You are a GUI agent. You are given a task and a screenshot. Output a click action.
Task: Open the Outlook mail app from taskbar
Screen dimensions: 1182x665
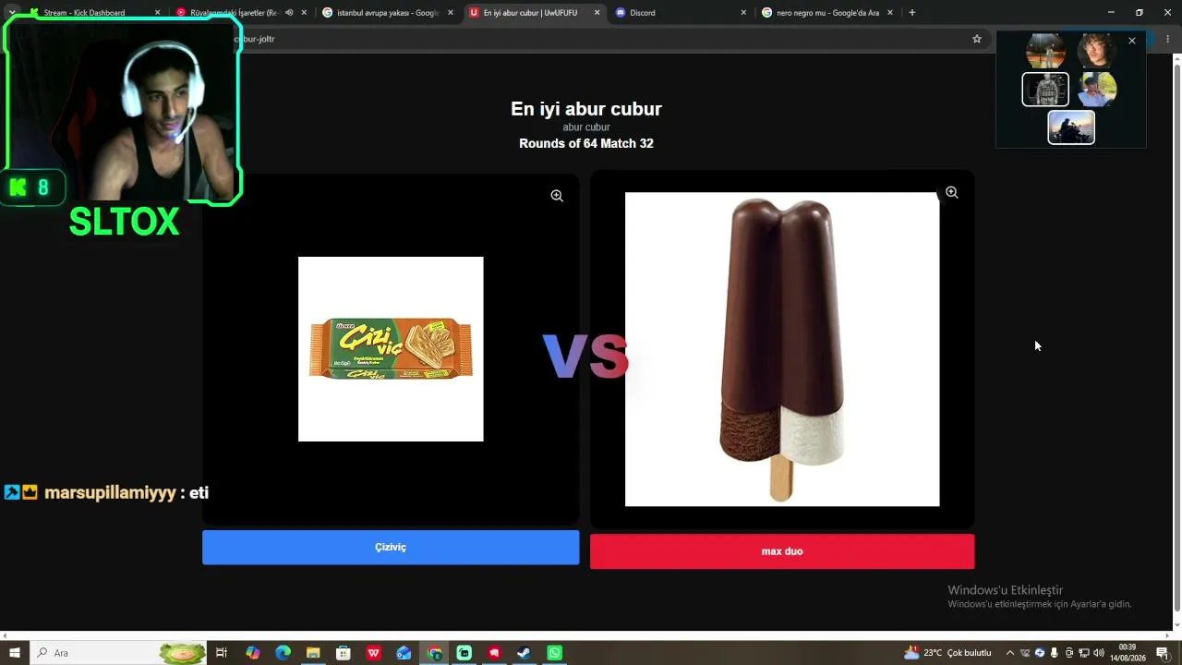[x=404, y=653]
